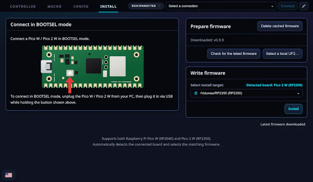
Task: Click 'Supports both Raspberry Pi Pico W' text
Action: [156, 139]
